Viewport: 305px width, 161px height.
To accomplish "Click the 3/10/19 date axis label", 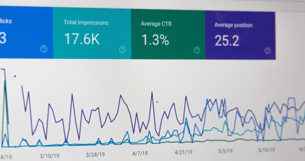I will click(x=49, y=156).
